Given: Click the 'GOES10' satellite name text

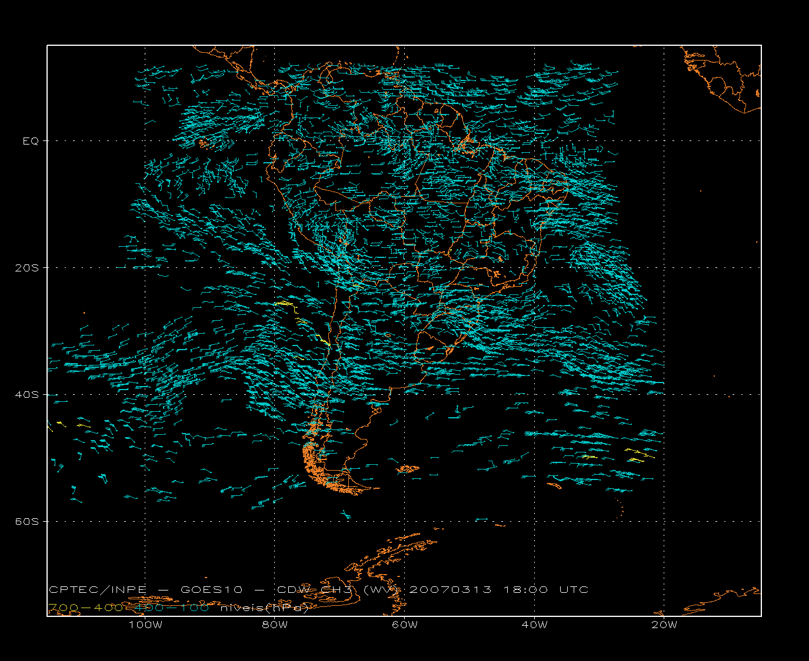Looking at the screenshot, I should 211,590.
